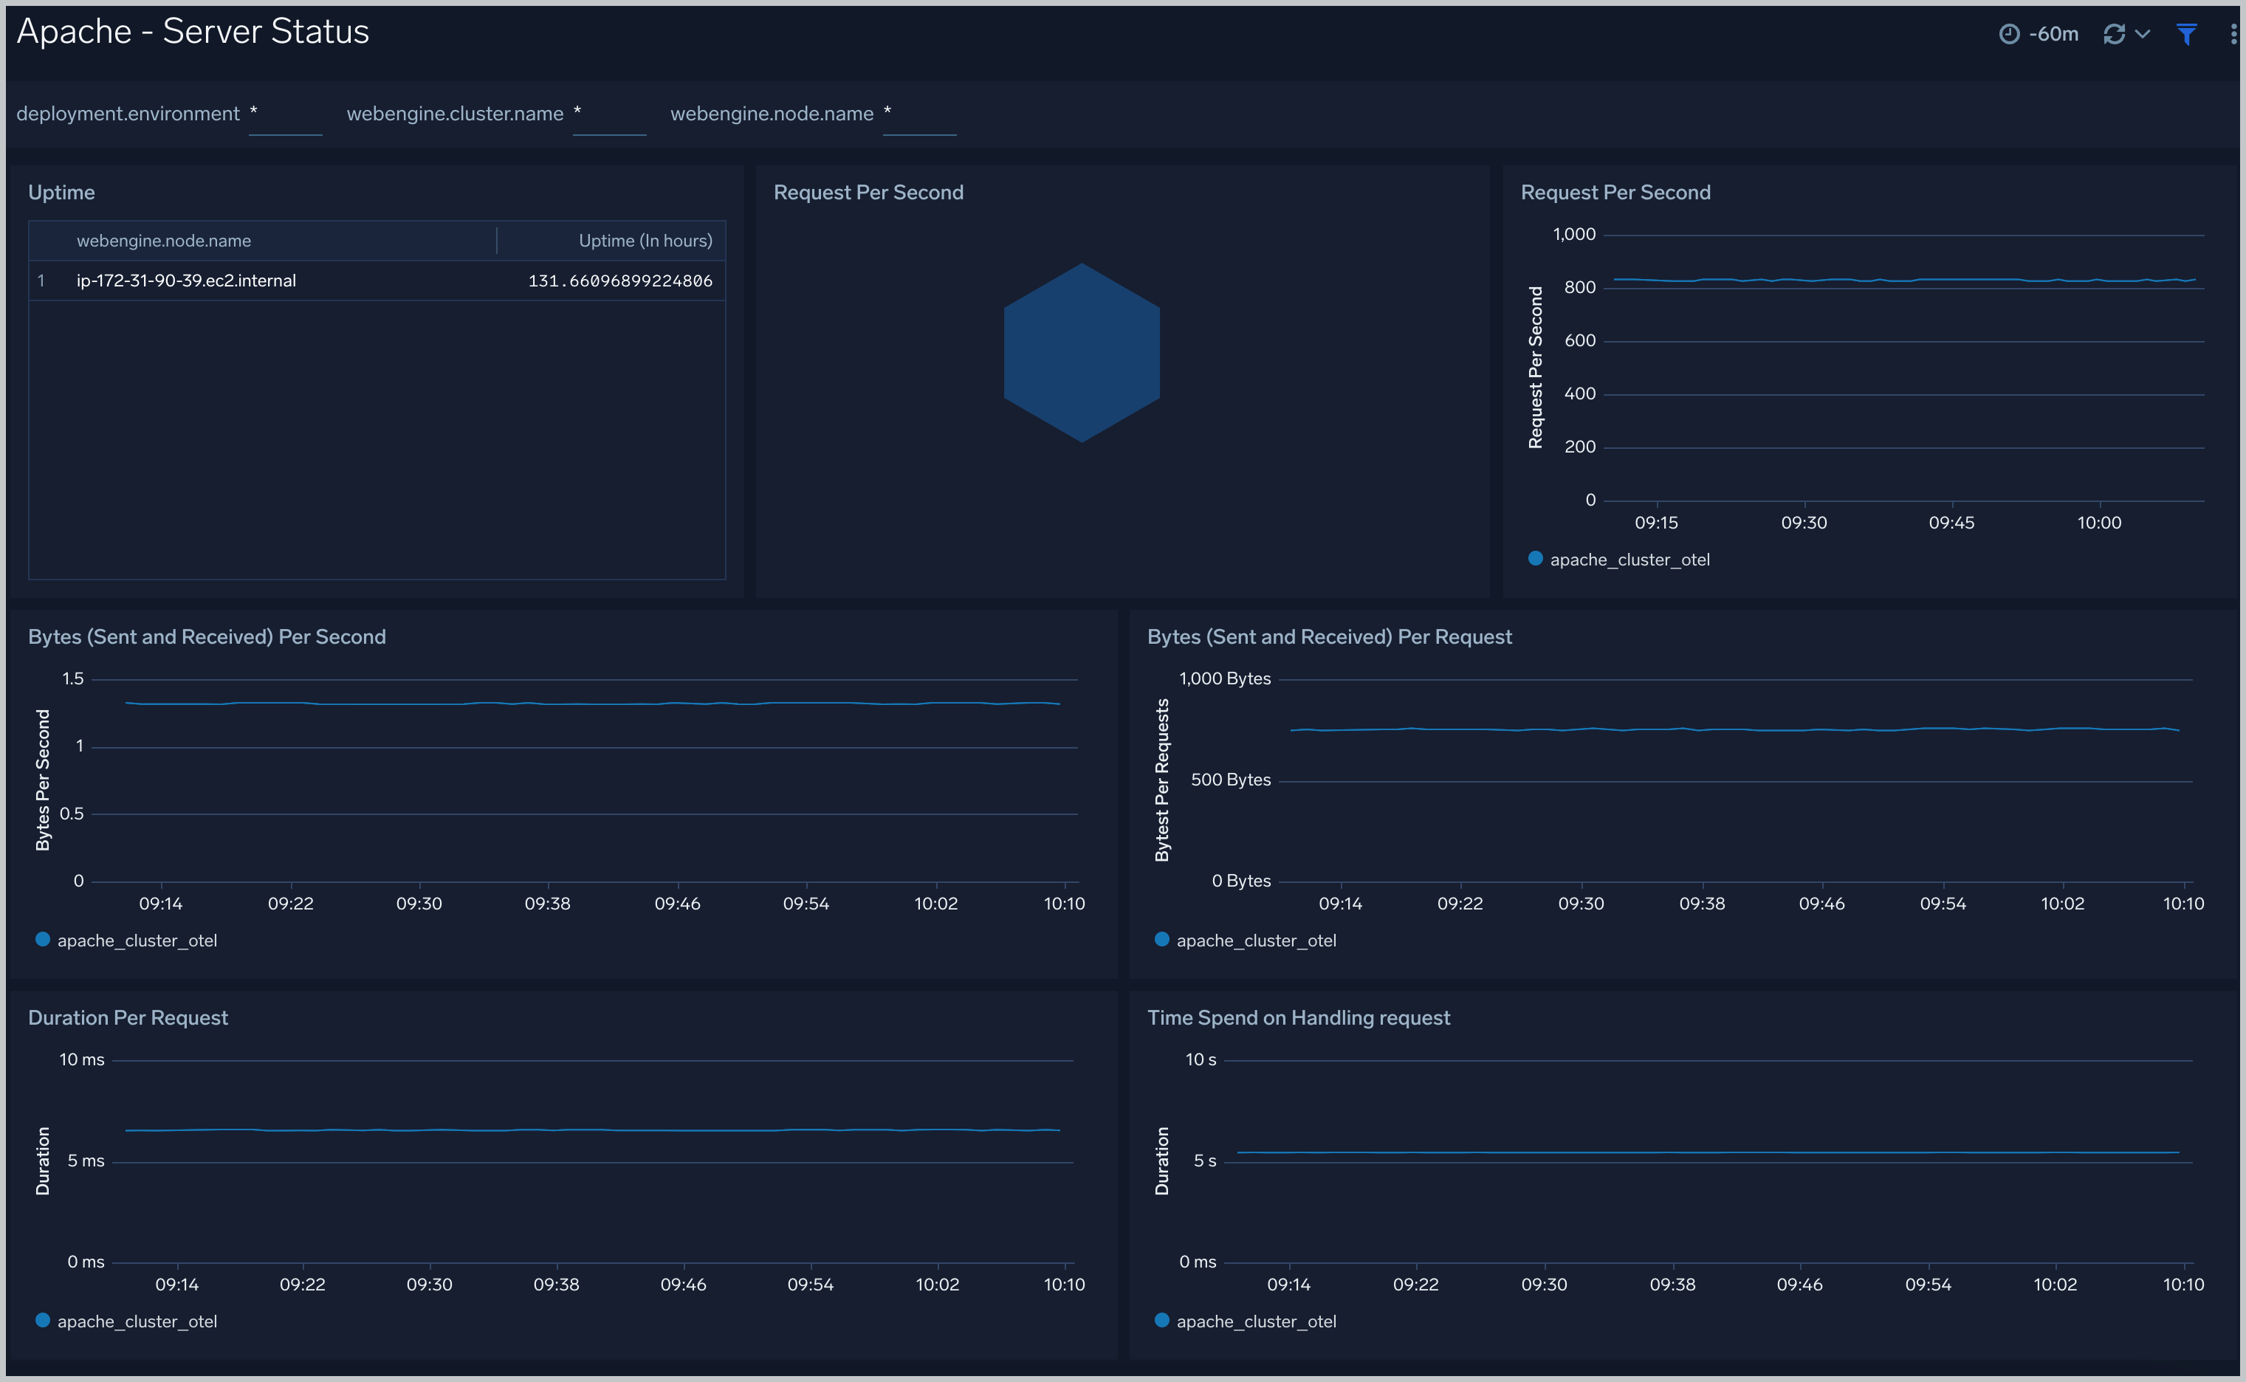
Task: Sort by Uptime (In hours) column header
Action: [645, 241]
